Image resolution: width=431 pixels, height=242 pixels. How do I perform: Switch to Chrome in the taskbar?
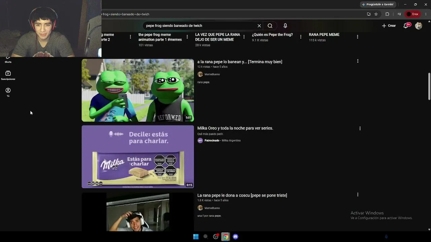[x=226, y=237]
